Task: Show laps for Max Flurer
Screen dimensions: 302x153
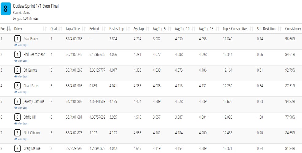Action: click(x=21, y=45)
